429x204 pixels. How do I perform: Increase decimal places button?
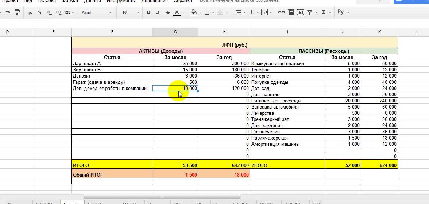(58, 12)
